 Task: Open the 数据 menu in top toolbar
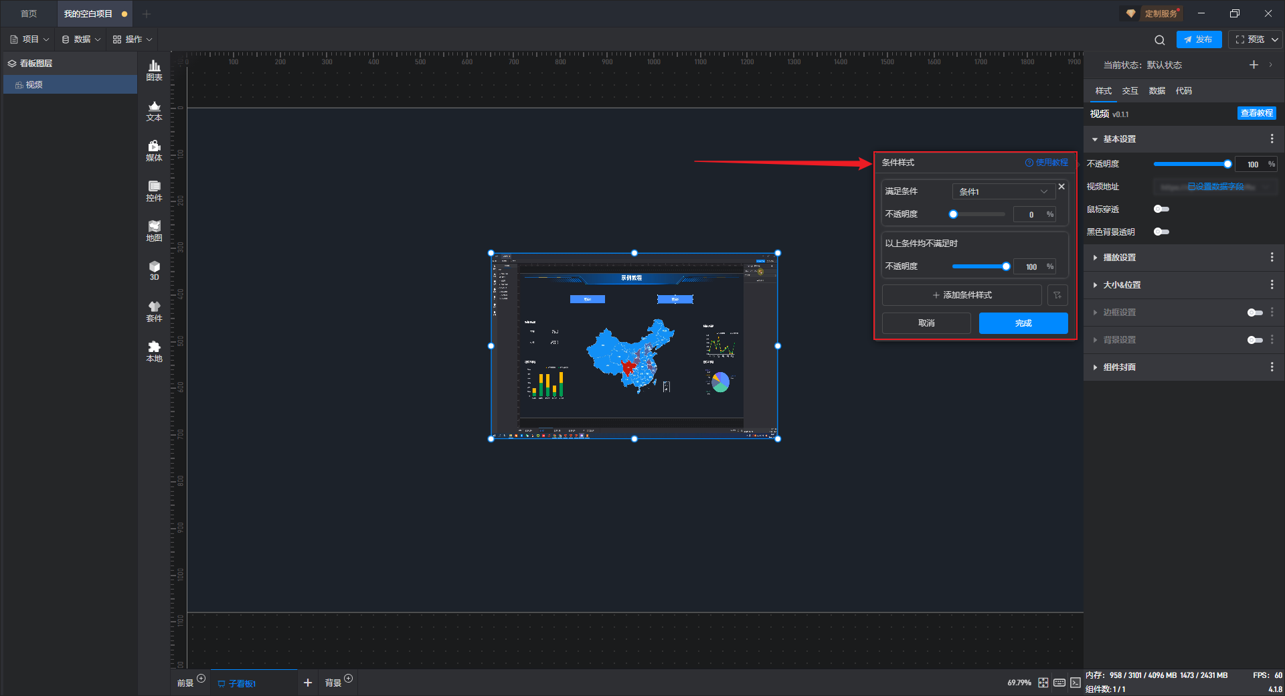[x=81, y=39]
